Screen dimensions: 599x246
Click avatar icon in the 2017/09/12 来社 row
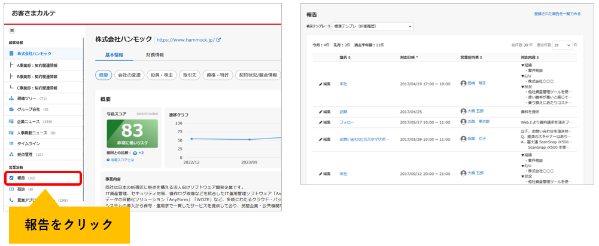coord(463,173)
